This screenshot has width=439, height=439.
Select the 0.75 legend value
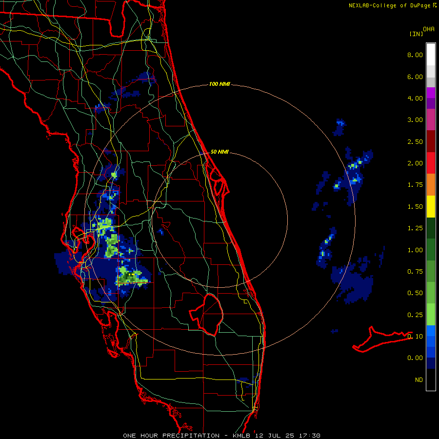[x=415, y=272]
